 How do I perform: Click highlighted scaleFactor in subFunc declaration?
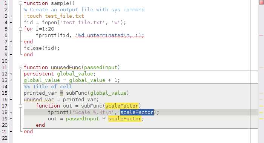(x=122, y=106)
